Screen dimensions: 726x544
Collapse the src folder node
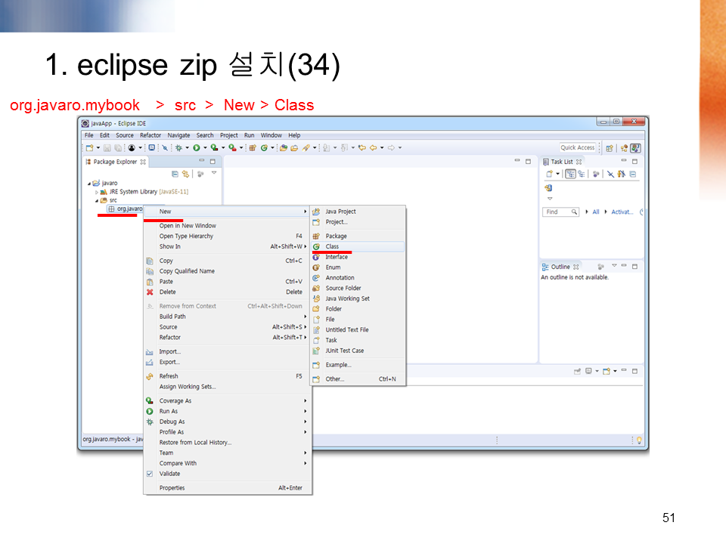point(97,199)
